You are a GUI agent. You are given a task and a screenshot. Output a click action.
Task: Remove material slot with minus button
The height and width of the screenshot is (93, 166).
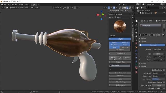(164, 27)
